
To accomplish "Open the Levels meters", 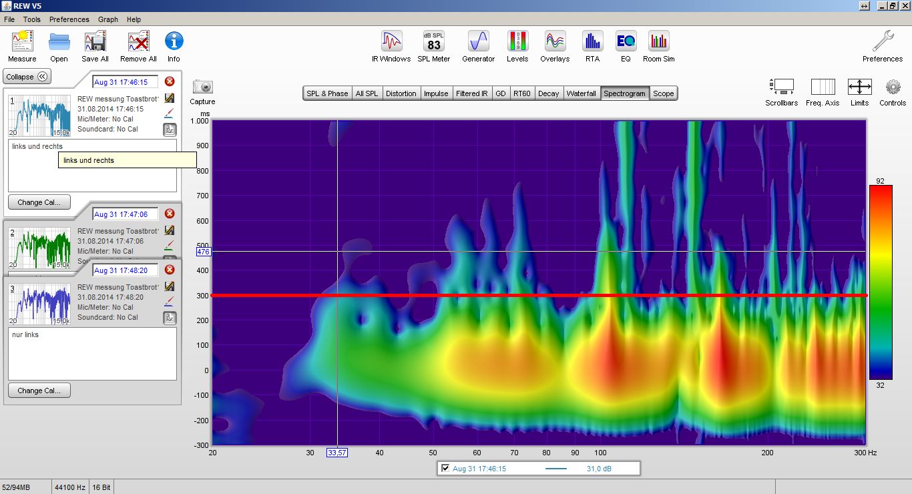I will pos(517,46).
